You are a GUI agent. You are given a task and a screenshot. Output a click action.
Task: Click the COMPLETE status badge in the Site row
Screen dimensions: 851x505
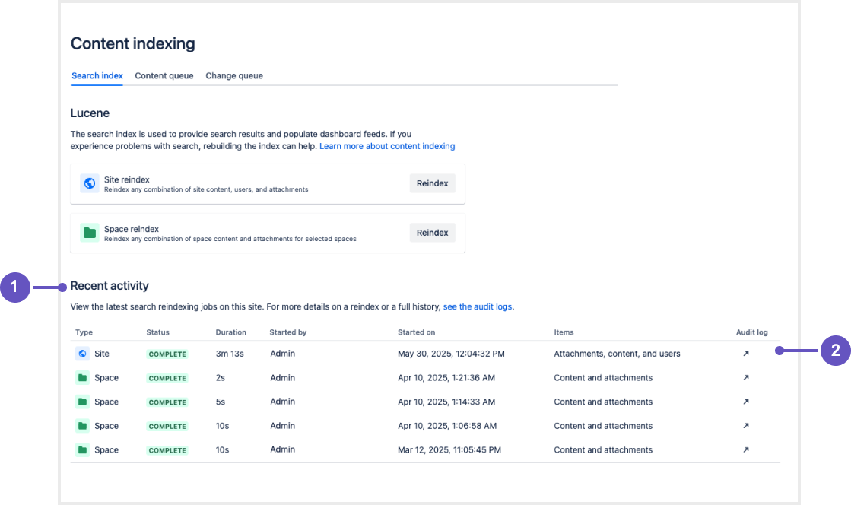[167, 354]
